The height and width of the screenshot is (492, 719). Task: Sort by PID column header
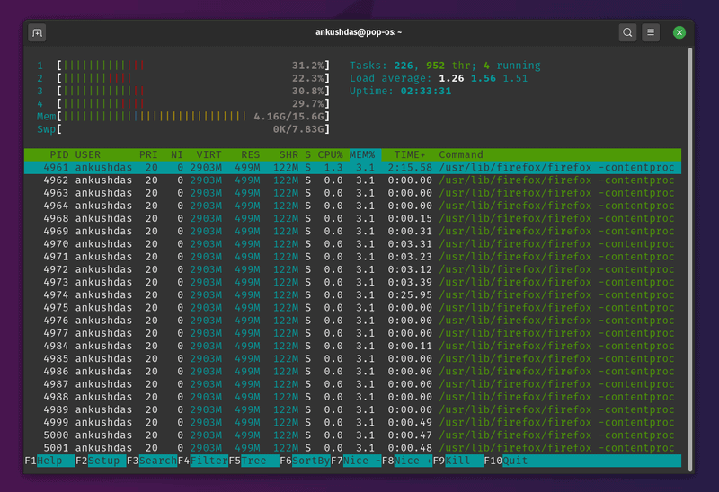(59, 154)
